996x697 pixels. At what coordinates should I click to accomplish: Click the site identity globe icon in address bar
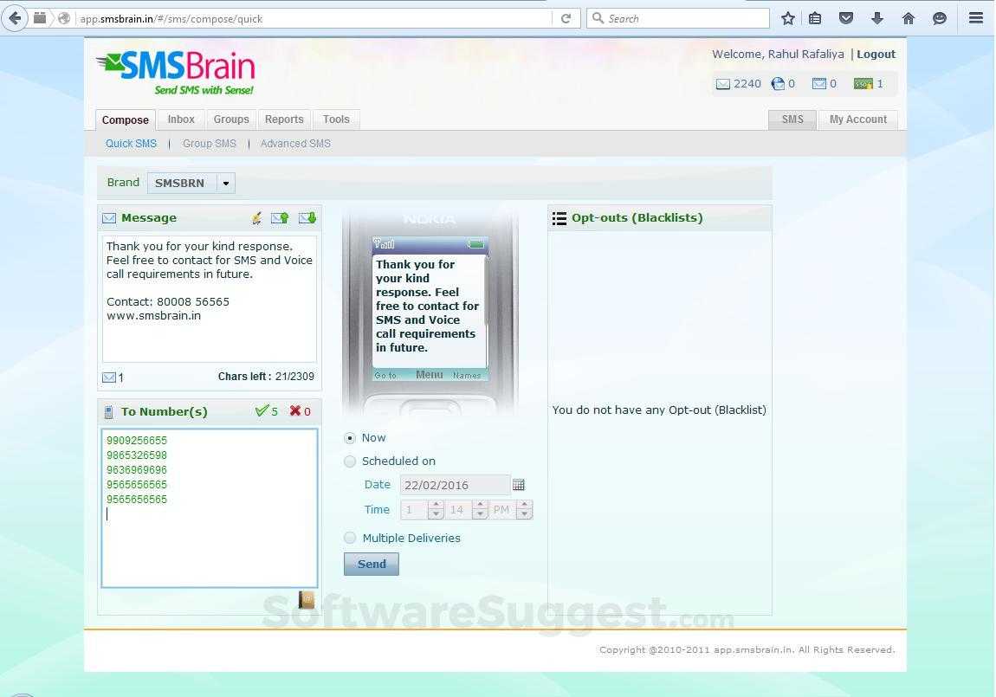(63, 18)
